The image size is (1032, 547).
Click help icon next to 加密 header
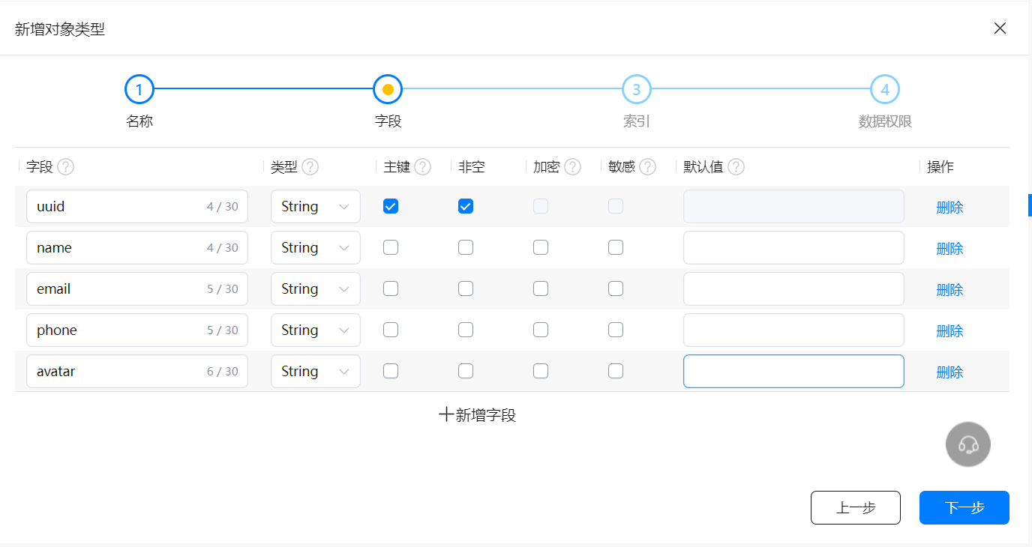click(x=573, y=167)
